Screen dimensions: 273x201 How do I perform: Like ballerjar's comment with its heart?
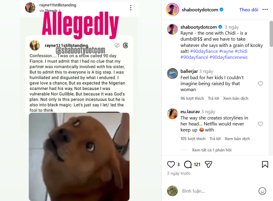coord(260,84)
